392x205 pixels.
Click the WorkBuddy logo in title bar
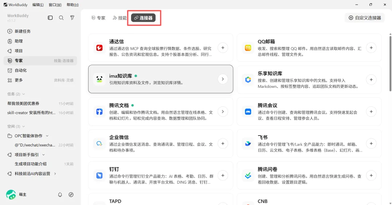point(5,5)
